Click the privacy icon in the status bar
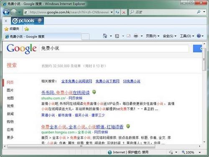Viewport: 209px width, 157px height. pos(171,152)
